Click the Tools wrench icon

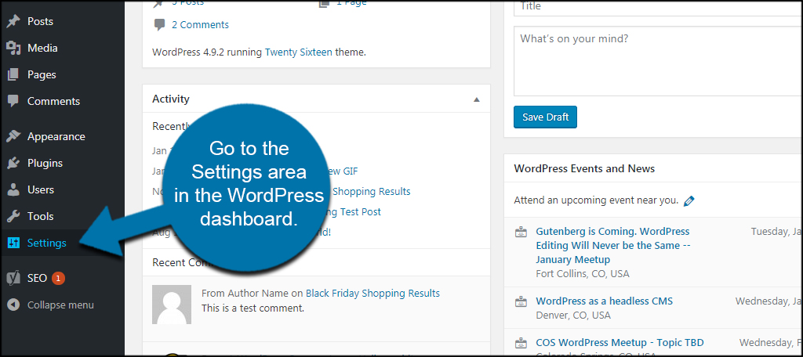click(13, 216)
